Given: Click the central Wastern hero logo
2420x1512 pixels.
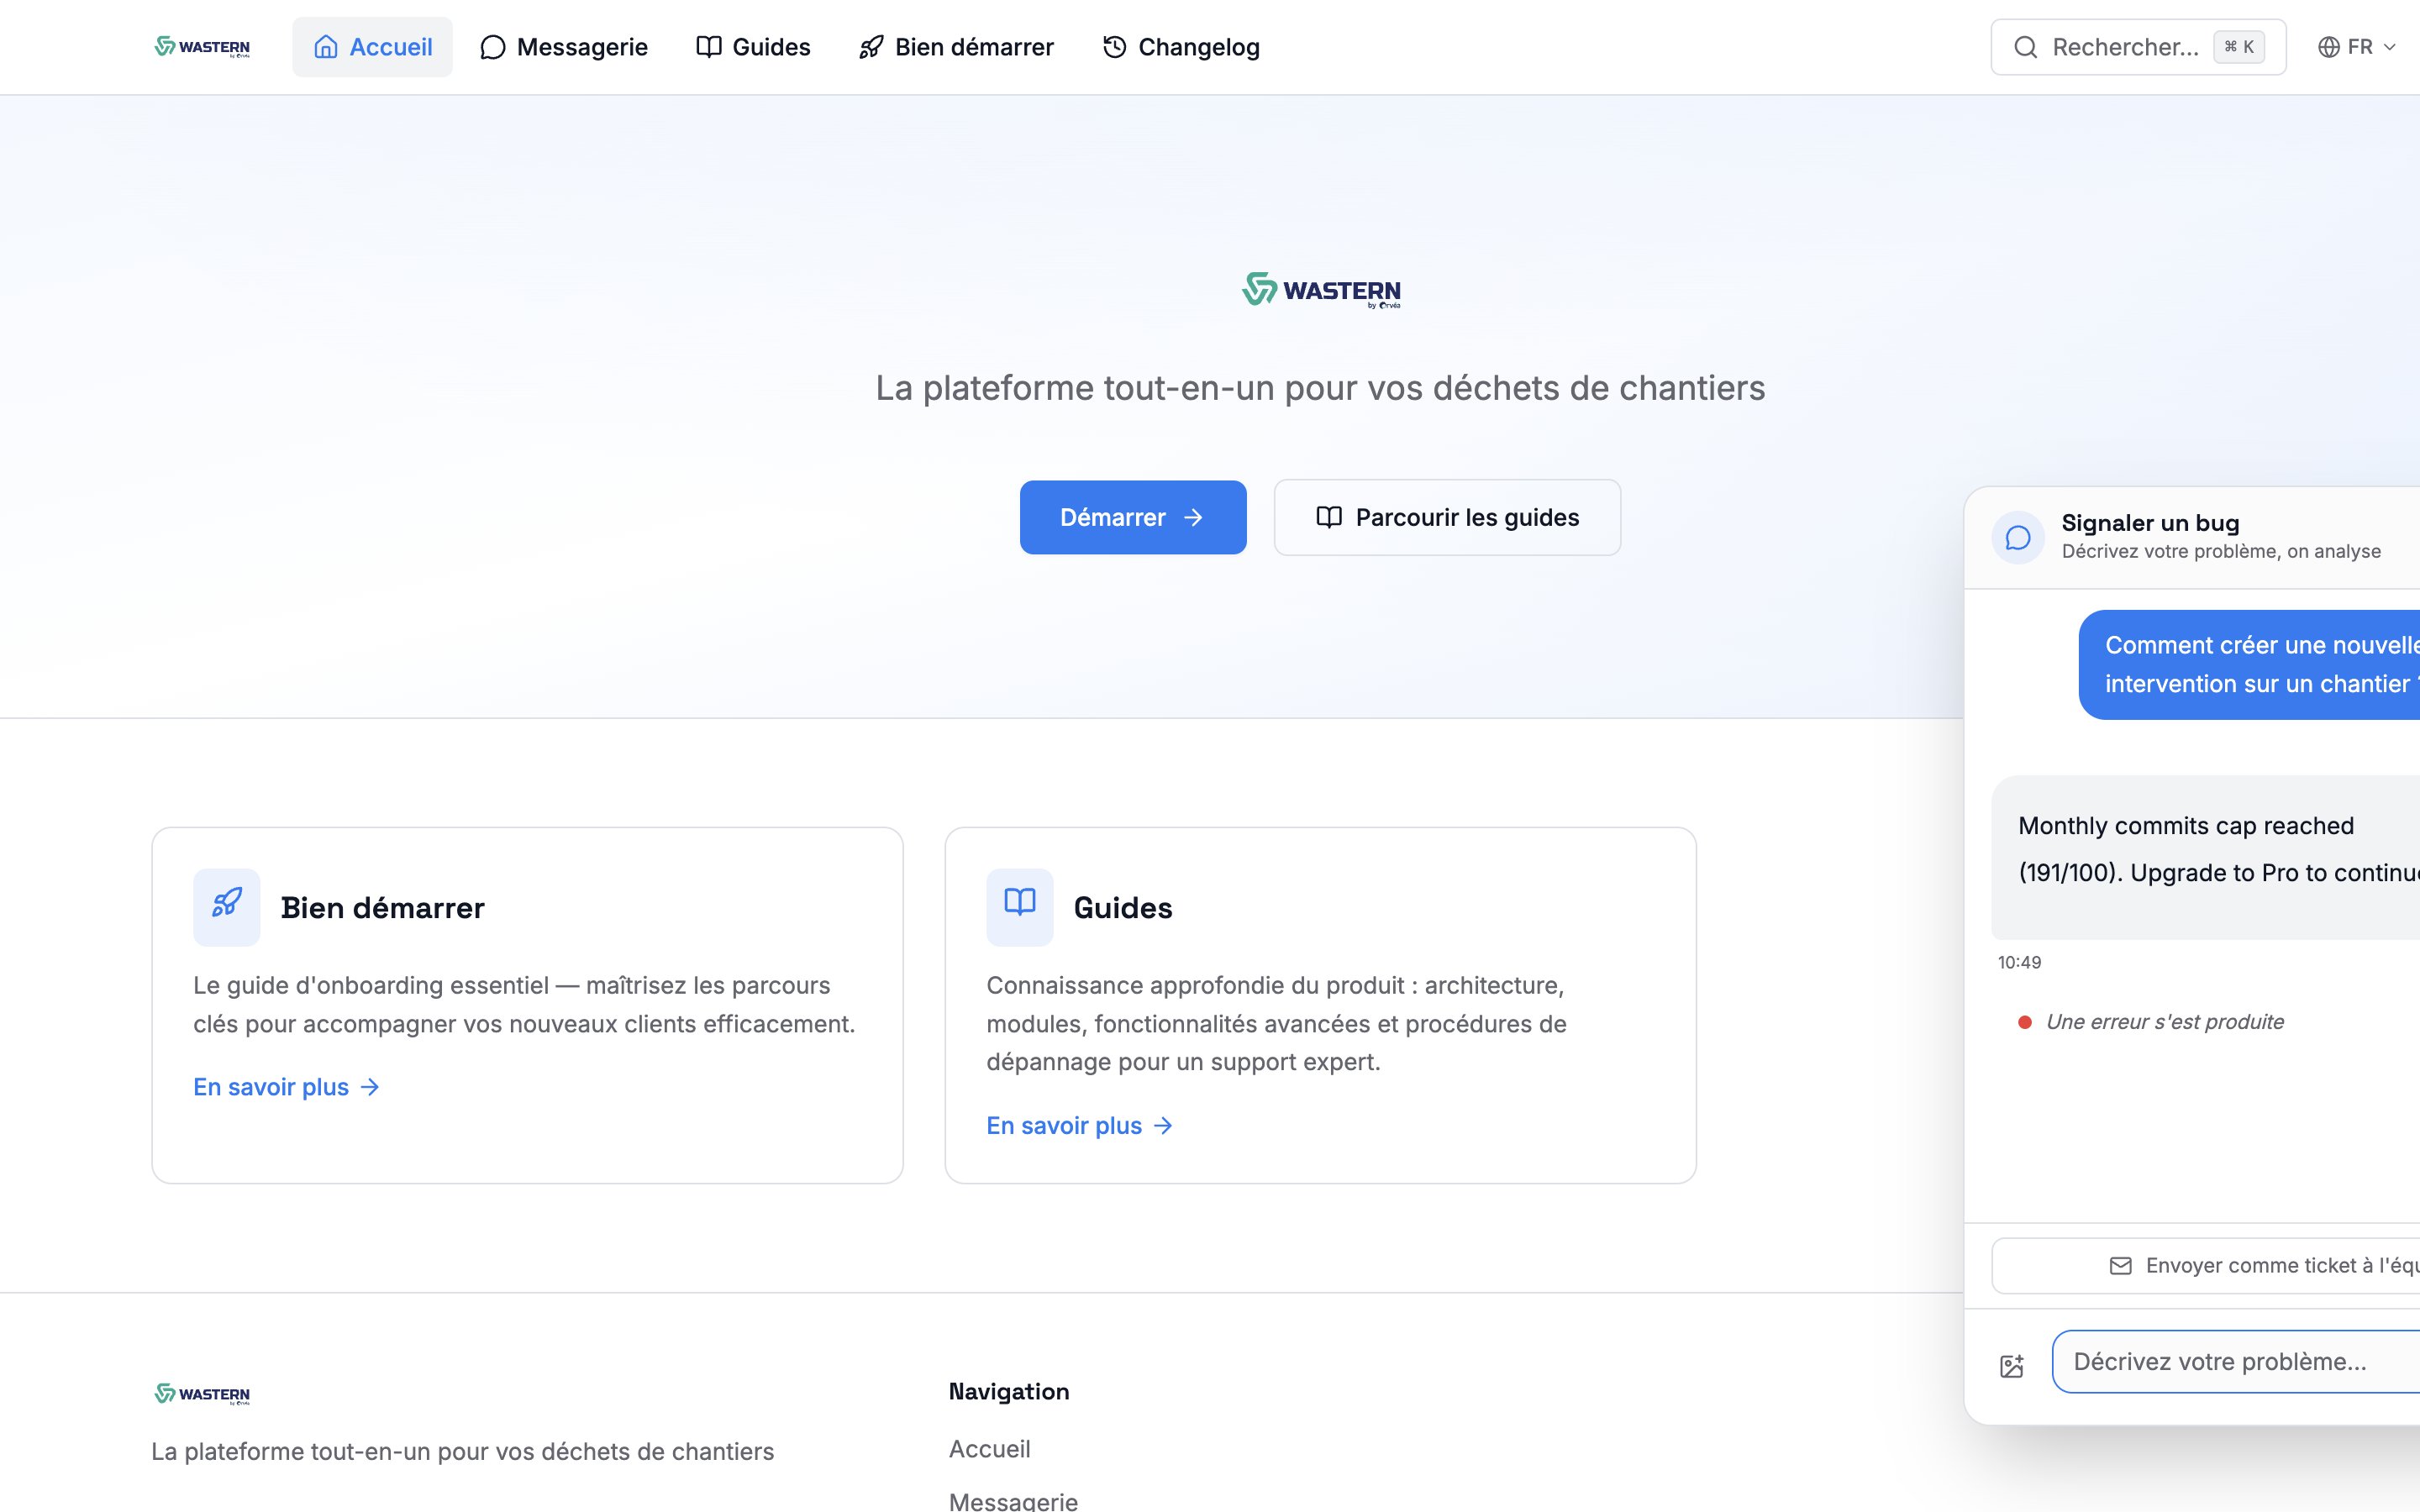Looking at the screenshot, I should point(1320,290).
